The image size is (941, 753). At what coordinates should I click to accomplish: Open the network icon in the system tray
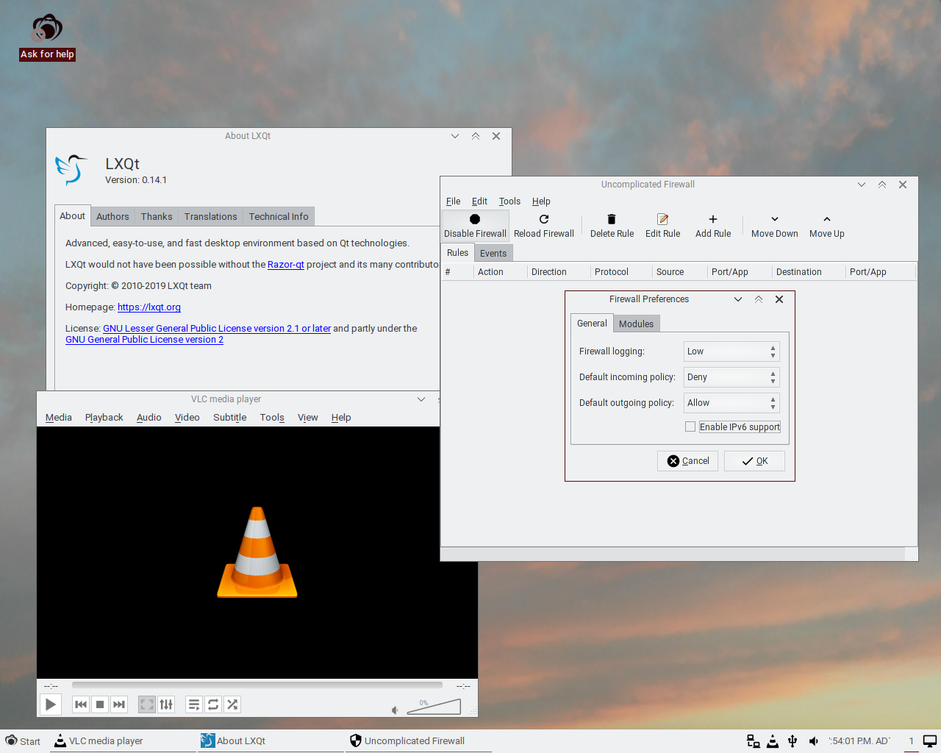coord(754,741)
